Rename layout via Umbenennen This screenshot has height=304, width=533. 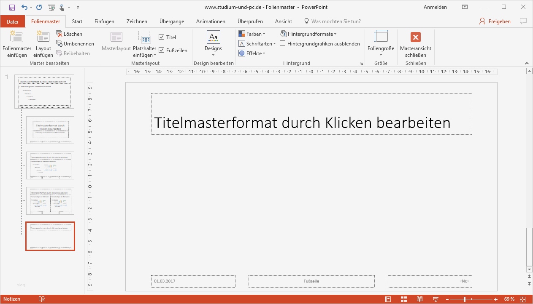tap(75, 44)
